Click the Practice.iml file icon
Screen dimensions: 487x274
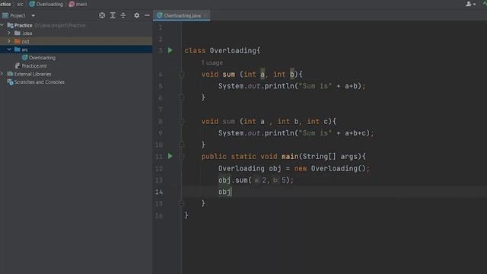pyautogui.click(x=18, y=65)
